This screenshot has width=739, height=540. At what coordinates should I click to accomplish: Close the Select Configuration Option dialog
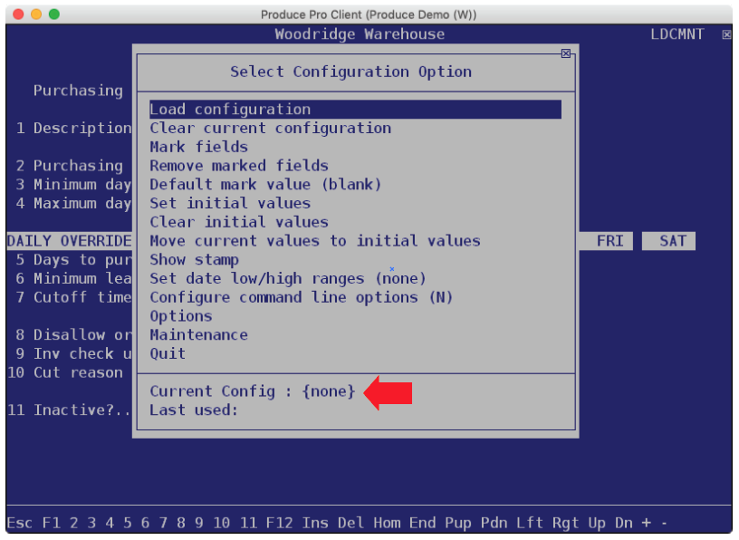tap(566, 53)
